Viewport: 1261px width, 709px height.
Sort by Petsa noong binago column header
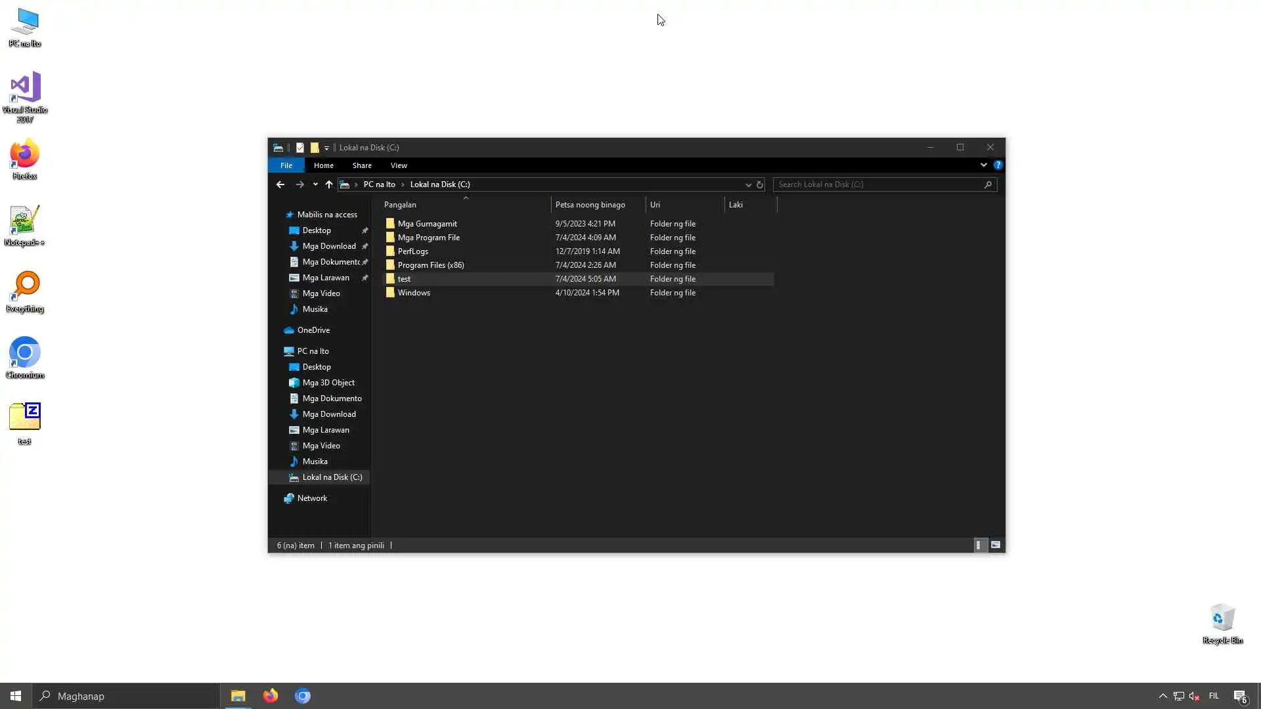[x=590, y=205]
